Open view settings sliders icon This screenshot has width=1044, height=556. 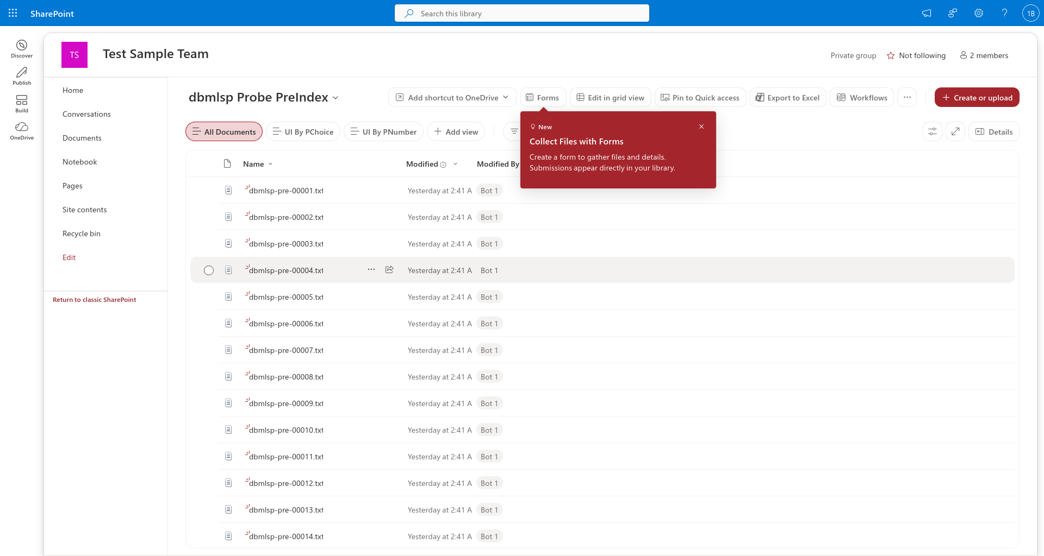click(933, 131)
